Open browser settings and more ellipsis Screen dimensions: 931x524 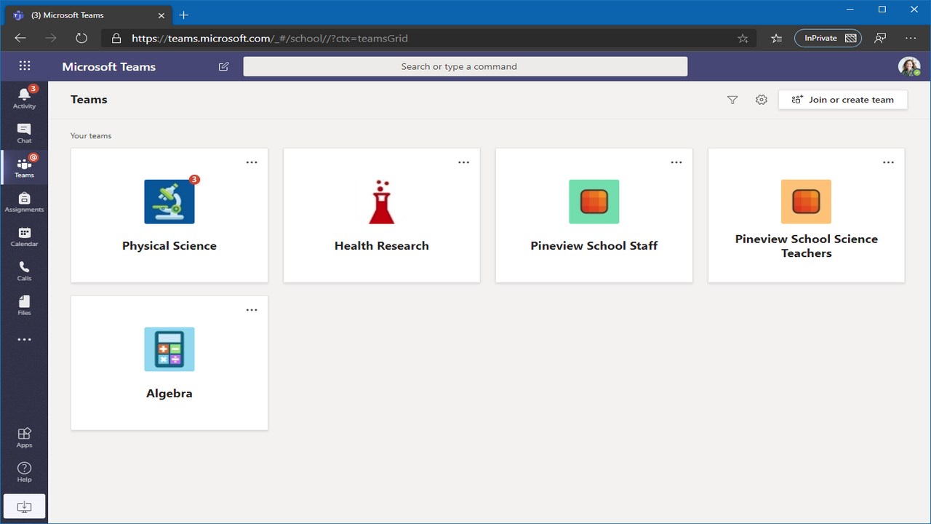click(911, 38)
